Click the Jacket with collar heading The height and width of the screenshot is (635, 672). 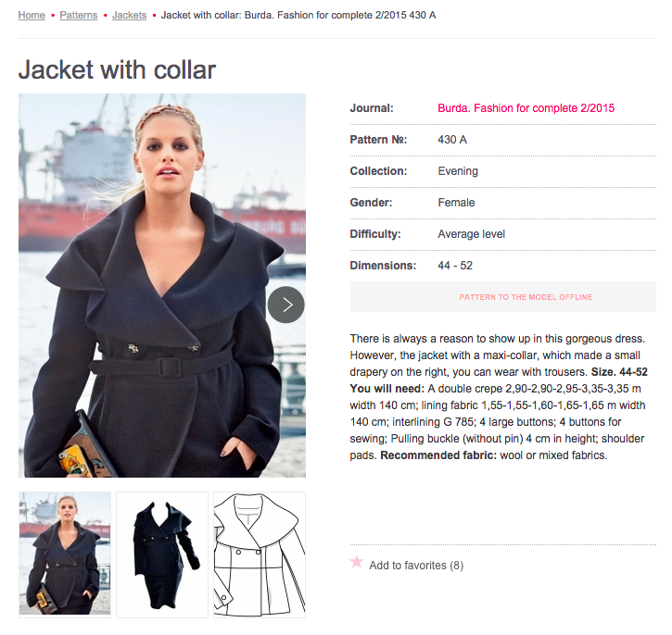[117, 69]
